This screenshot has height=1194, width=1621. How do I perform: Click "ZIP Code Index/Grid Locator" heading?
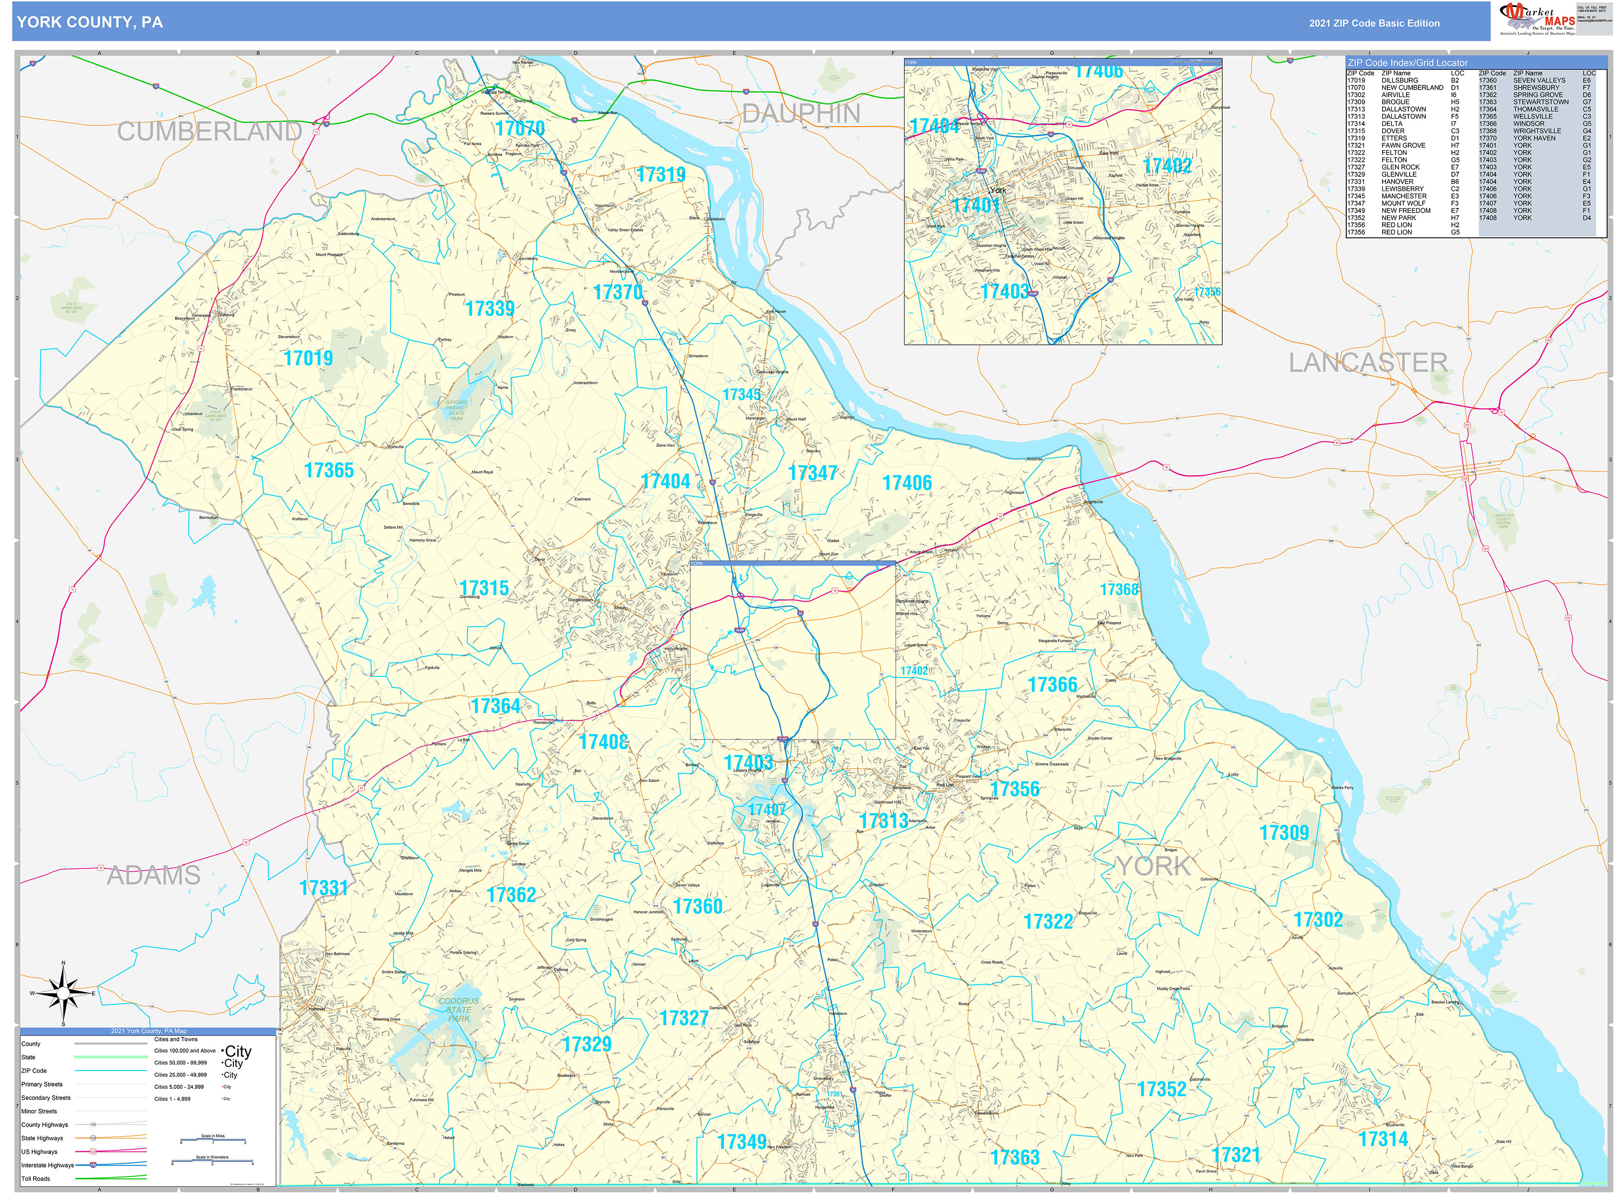(1408, 63)
